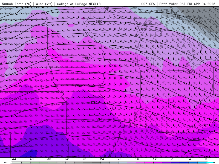Image resolution: width=219 pixels, height=164 pixels.
Task: Click the "College of DuPage NEXLAB" label
Action: click(79, 4)
